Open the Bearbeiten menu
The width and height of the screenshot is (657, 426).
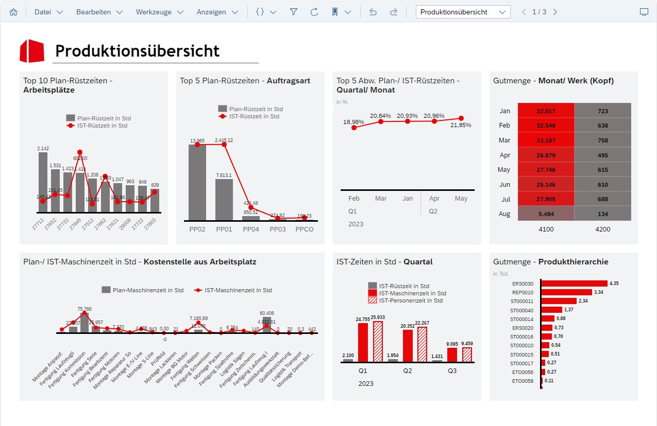[x=95, y=11]
